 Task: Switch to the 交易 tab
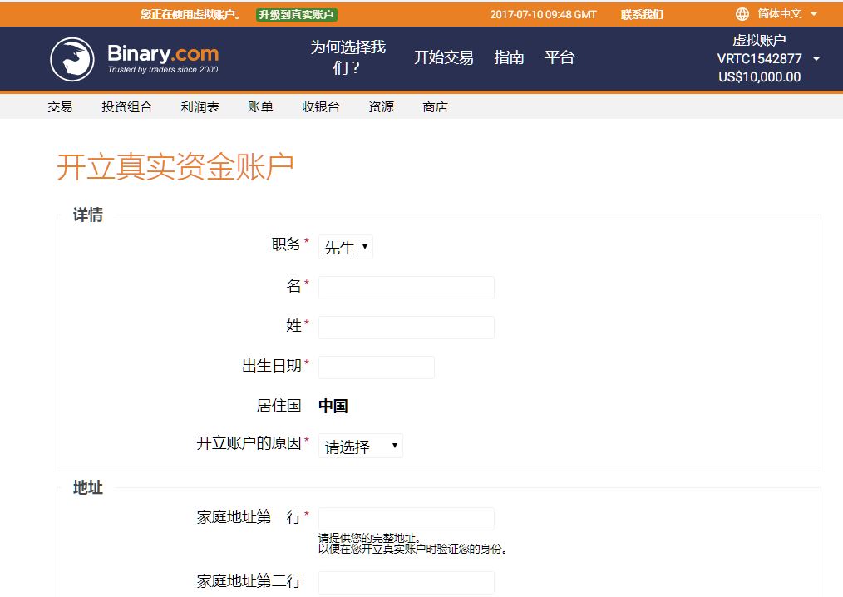(60, 106)
